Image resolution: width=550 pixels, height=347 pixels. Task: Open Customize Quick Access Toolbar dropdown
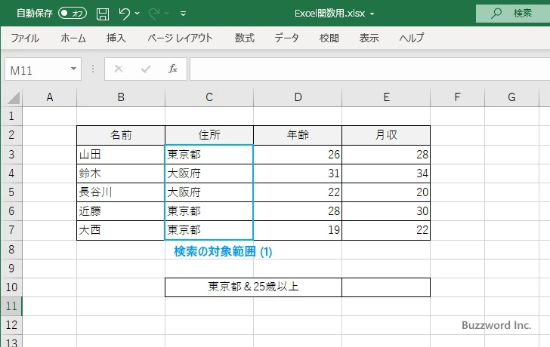click(x=183, y=14)
